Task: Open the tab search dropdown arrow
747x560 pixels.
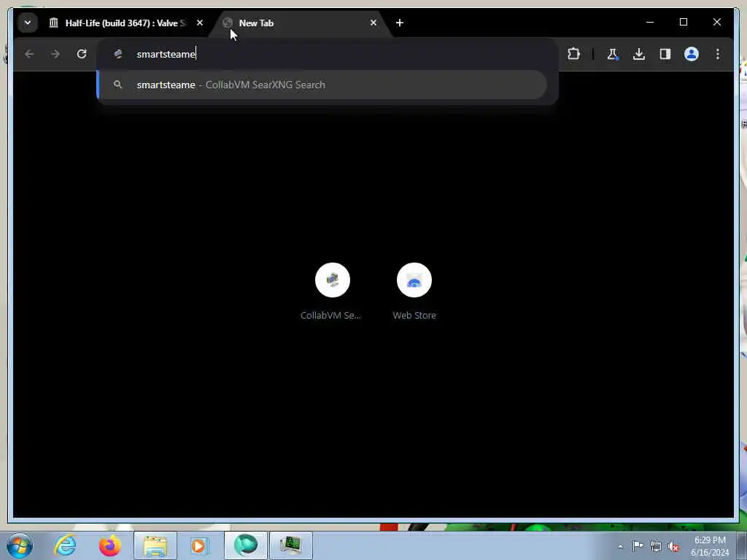Action: 28,23
